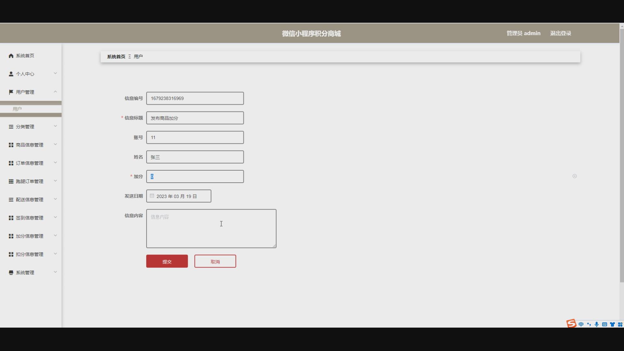Open the 加分信息管理 menu
The height and width of the screenshot is (351, 624).
30,236
